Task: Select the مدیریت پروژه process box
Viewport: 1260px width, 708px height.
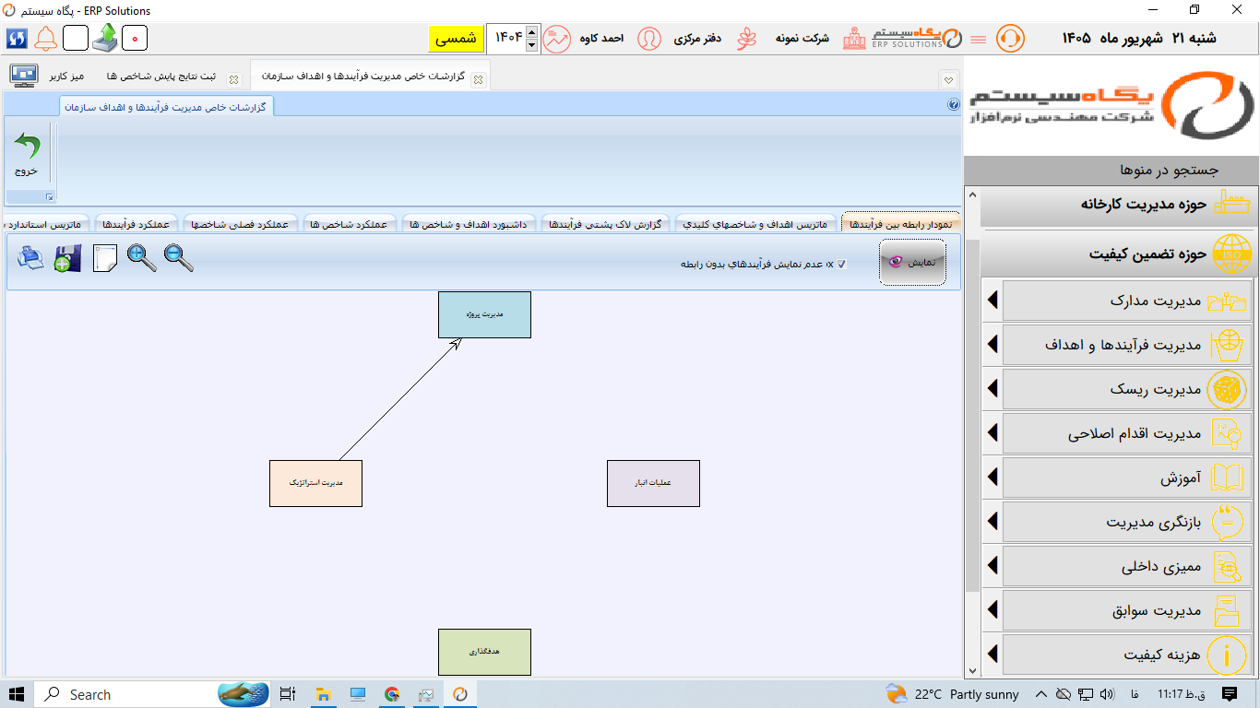Action: [x=484, y=314]
